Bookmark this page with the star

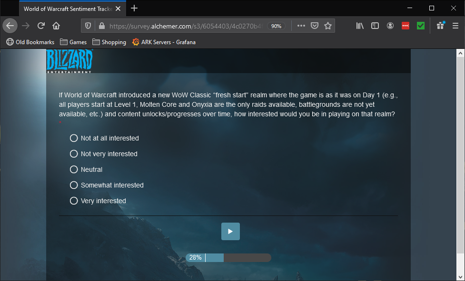pos(328,26)
